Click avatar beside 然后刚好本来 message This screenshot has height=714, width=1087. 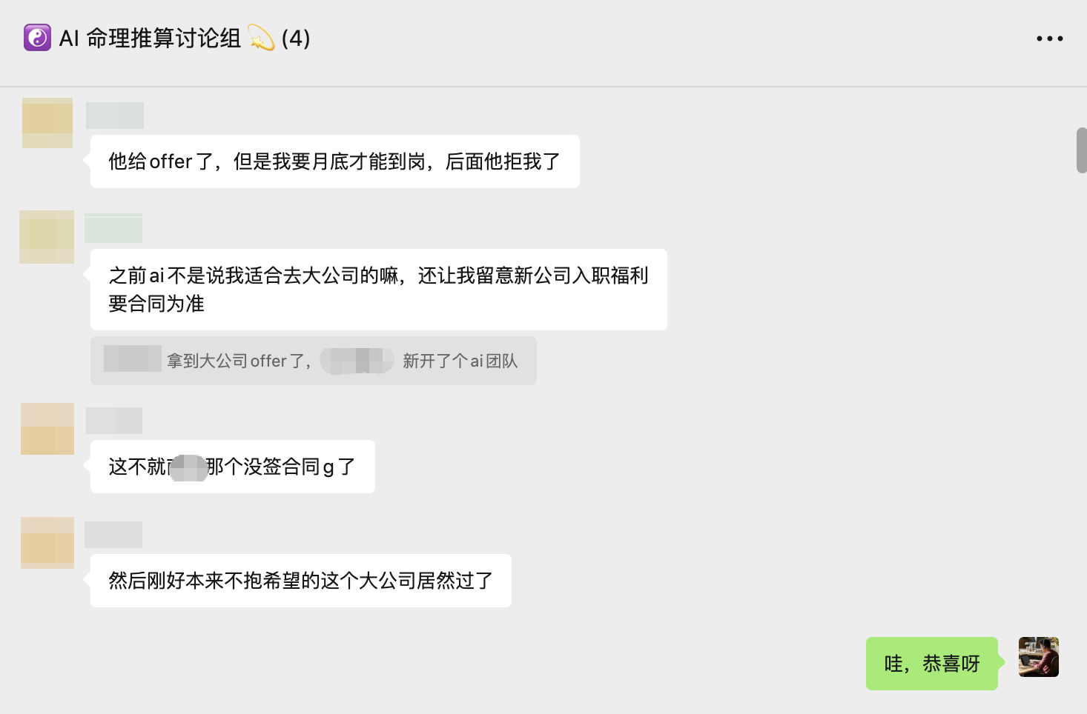click(47, 543)
